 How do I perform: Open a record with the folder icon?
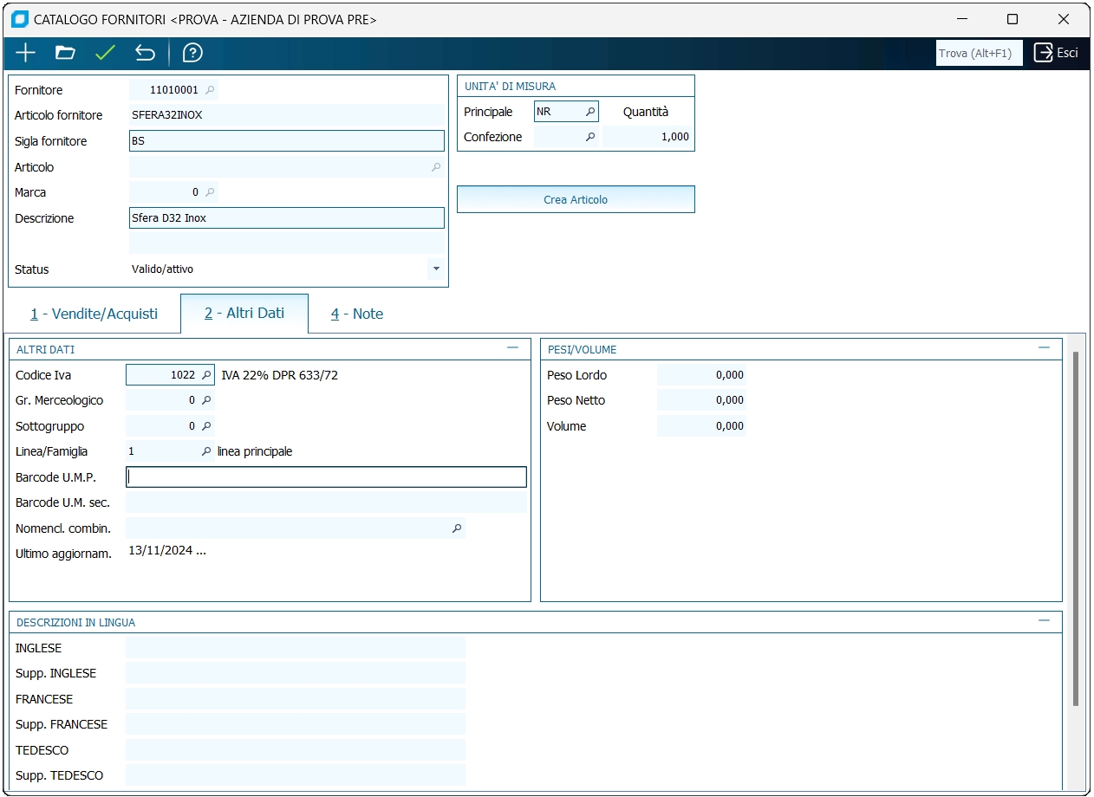coord(65,53)
